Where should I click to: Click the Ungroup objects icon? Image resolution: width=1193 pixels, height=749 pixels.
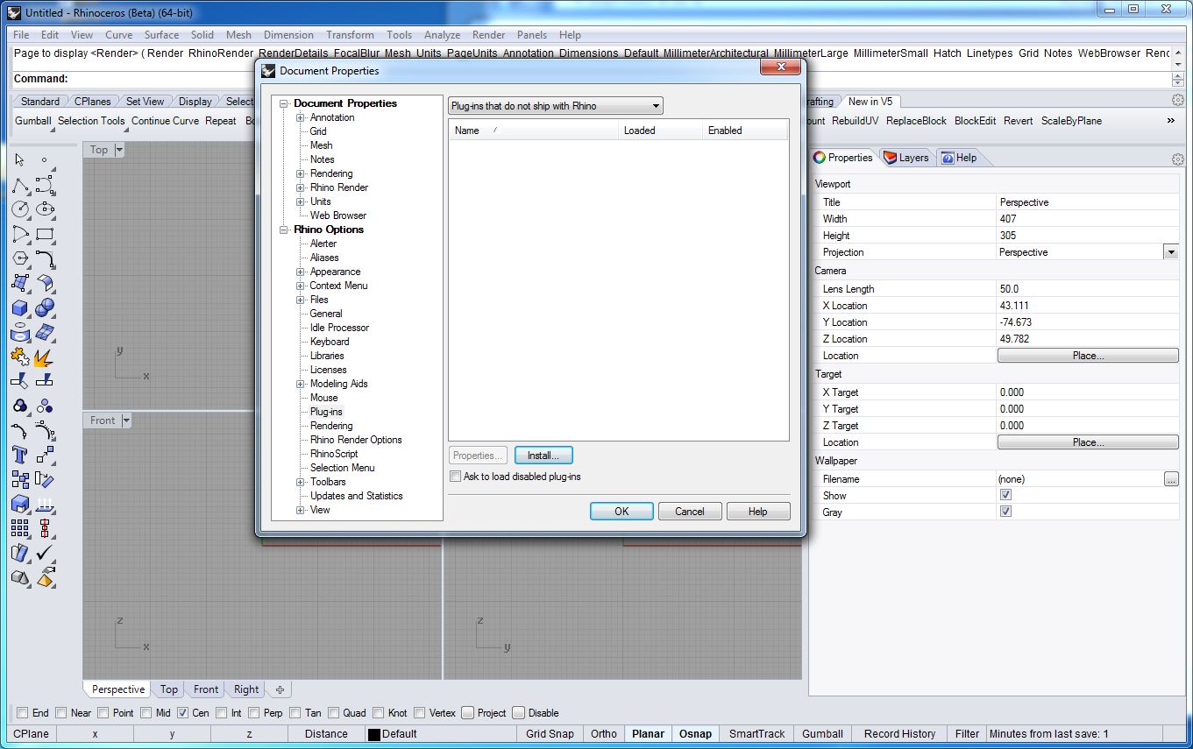tap(45, 406)
